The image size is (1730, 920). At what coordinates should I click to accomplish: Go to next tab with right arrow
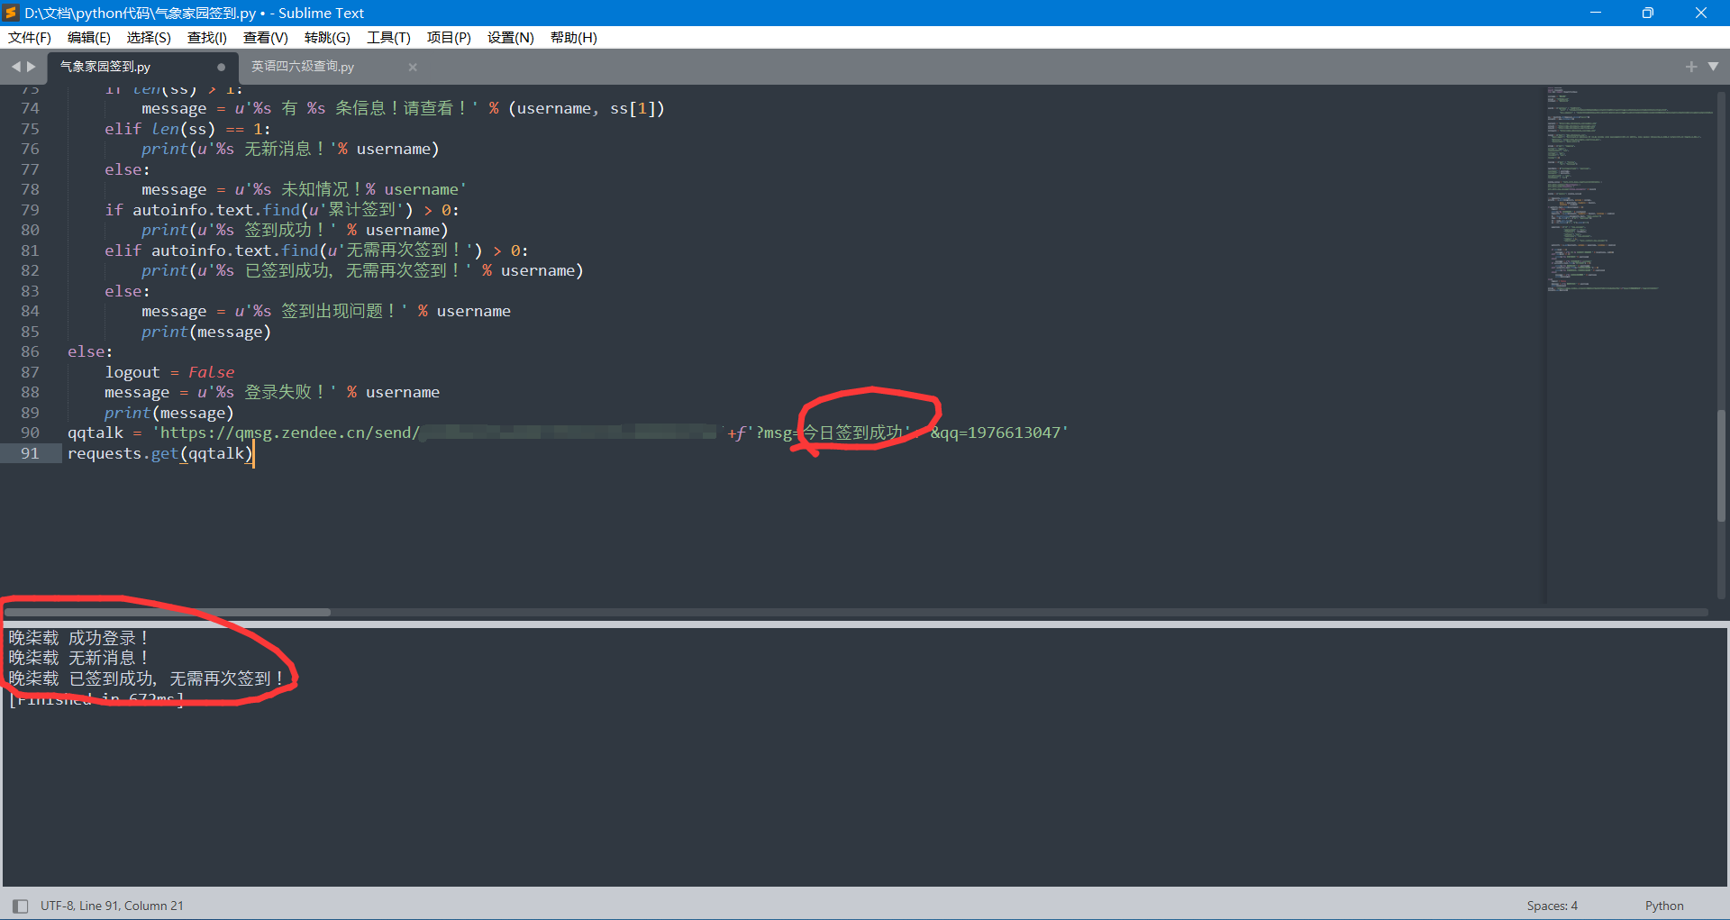click(x=32, y=67)
